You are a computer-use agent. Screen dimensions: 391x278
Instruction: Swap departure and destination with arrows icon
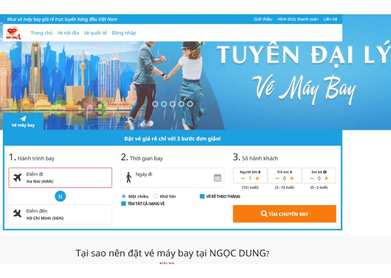(x=60, y=196)
